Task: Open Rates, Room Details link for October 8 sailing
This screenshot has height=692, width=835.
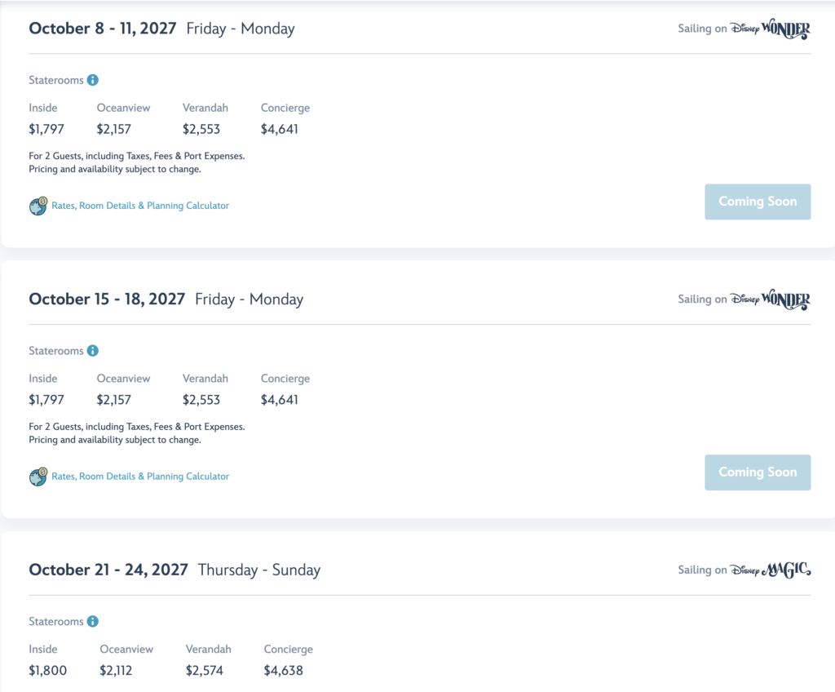Action: click(140, 206)
